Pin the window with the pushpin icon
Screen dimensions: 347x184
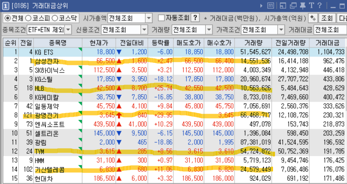coord(303,6)
